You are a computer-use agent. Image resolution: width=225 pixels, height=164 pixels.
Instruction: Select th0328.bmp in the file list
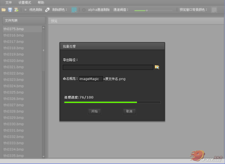pos(22,111)
